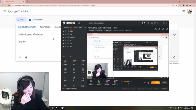This screenshot has width=196, height=110.
Task: Add a screen region crop (截屏) source
Action: (65, 79)
